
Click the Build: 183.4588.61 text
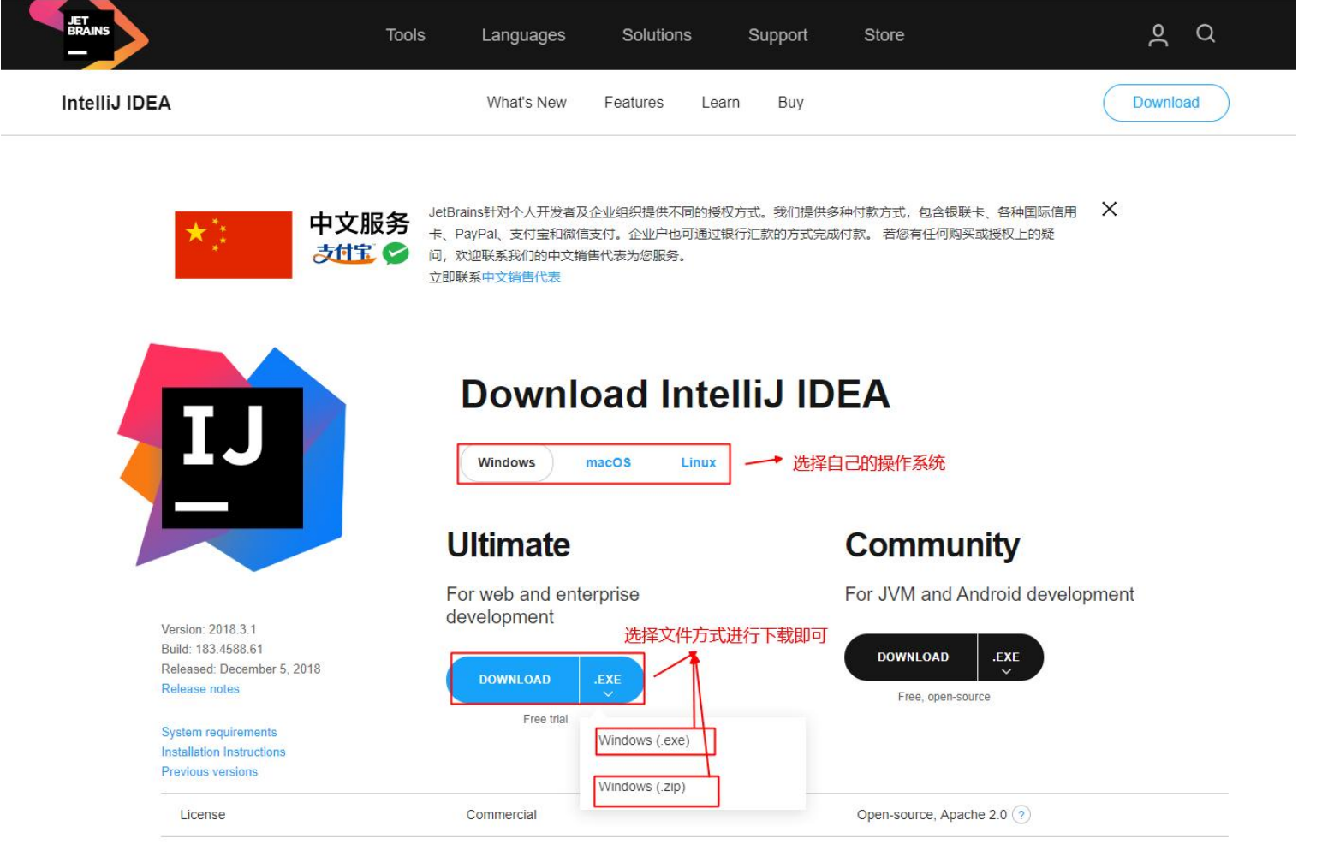click(x=212, y=650)
